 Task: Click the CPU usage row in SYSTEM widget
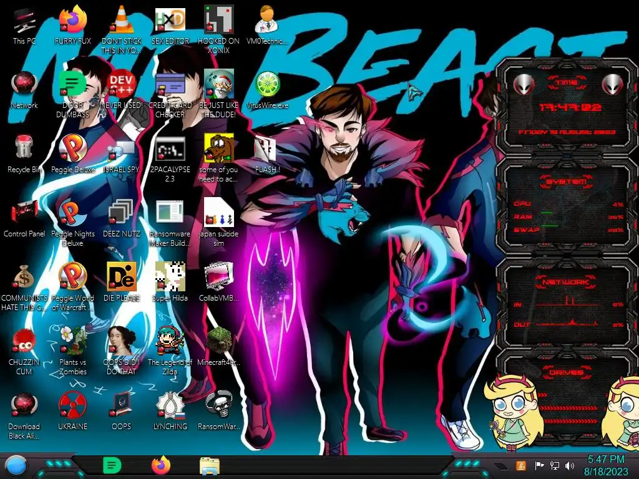(568, 204)
